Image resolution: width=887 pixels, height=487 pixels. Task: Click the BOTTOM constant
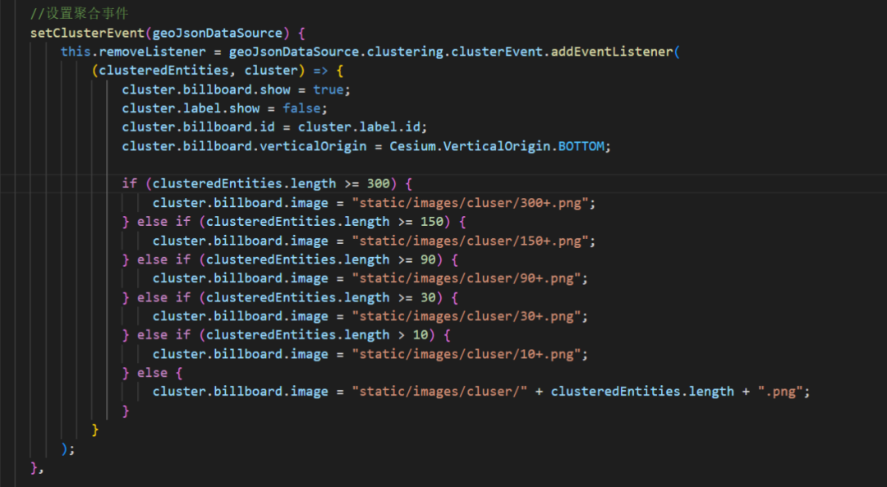[x=581, y=146]
